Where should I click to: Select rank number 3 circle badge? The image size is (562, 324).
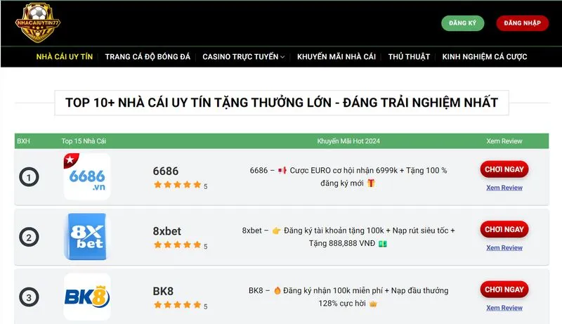[29, 297]
